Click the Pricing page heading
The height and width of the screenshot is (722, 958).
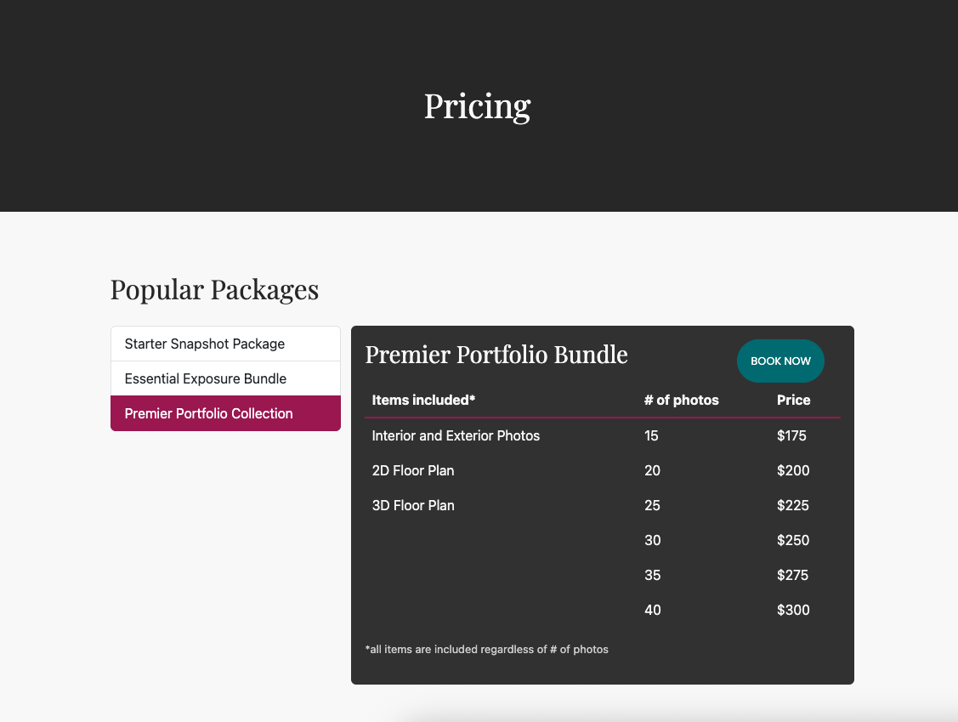click(477, 106)
